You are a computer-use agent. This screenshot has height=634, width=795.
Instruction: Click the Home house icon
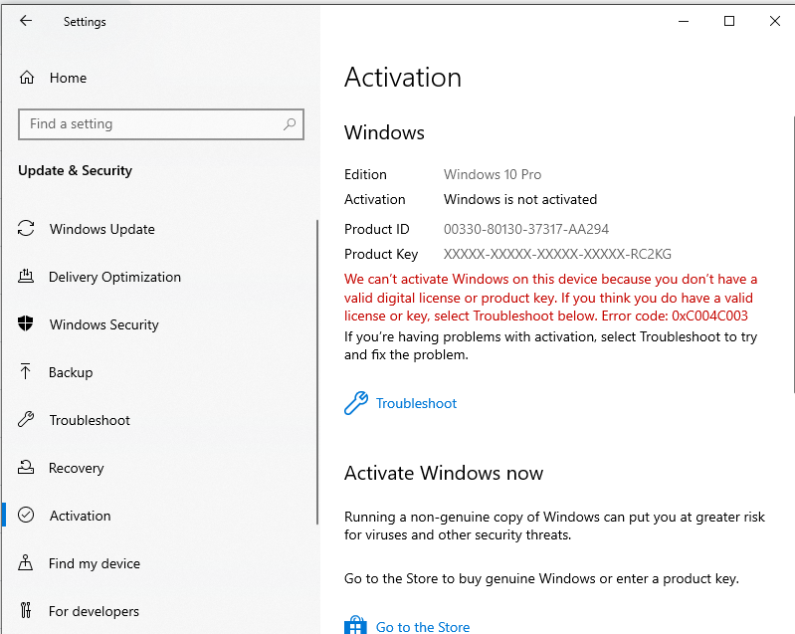[x=26, y=78]
